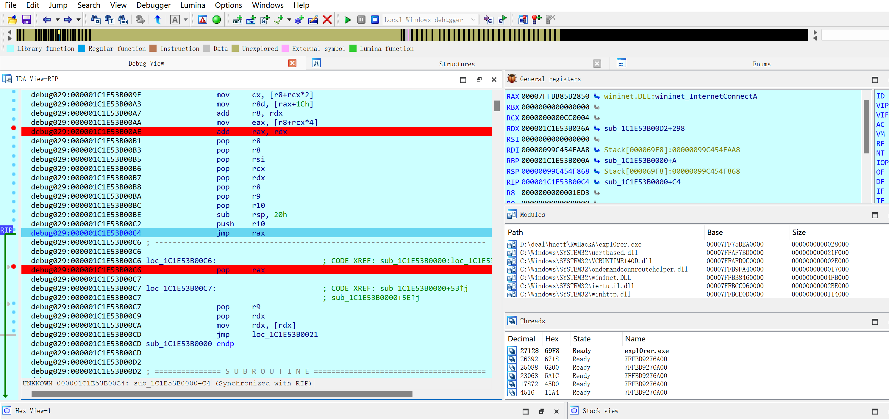Select the wininet.DLL module row
This screenshot has height=419, width=889.
tap(697, 278)
